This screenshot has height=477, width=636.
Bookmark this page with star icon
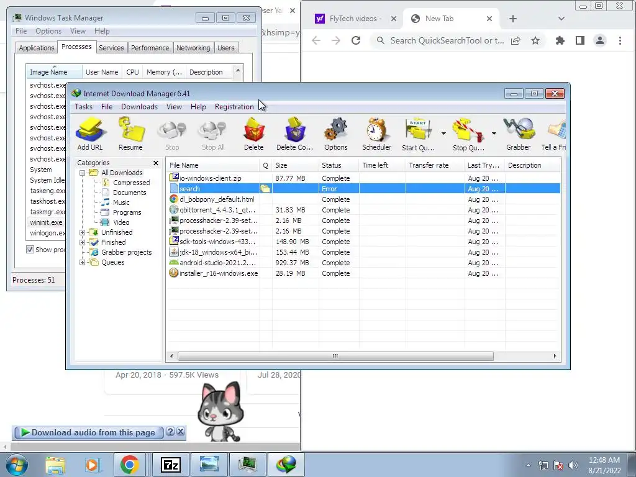(x=535, y=40)
